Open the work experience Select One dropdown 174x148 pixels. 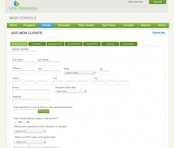point(30,131)
